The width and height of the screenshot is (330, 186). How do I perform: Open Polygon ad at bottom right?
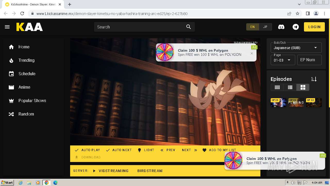pos(275,161)
